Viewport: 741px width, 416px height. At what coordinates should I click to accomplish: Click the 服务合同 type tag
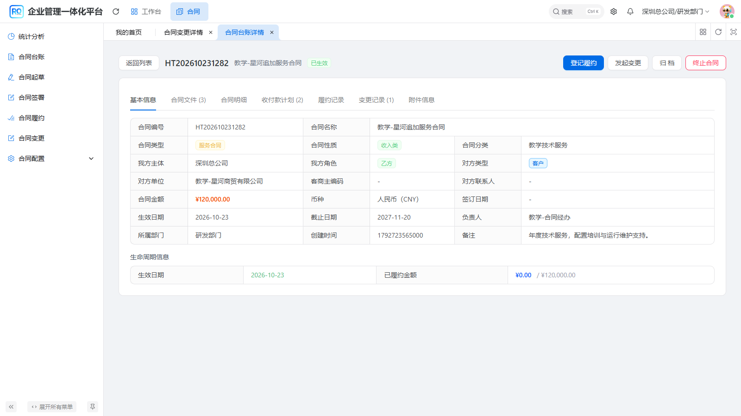(x=210, y=145)
